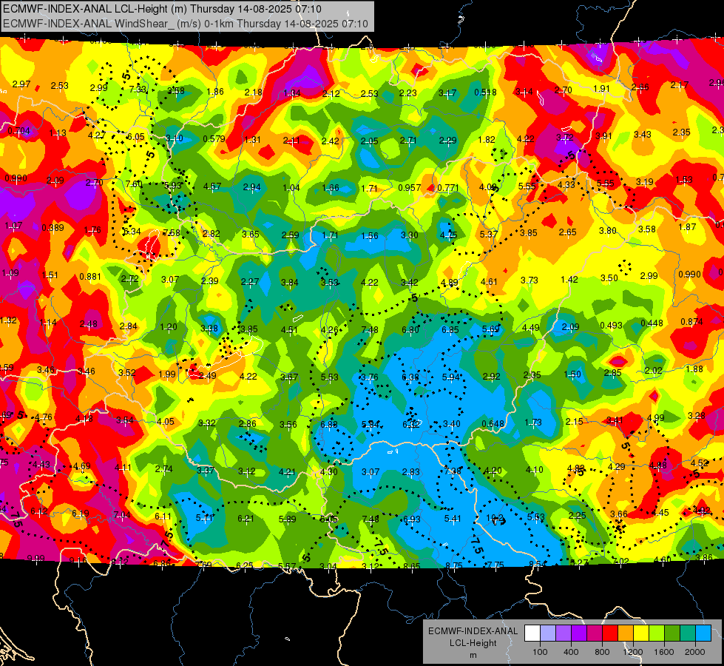Click the WindShear 0-1km title line
This screenshot has height=666, width=724.
(x=186, y=24)
